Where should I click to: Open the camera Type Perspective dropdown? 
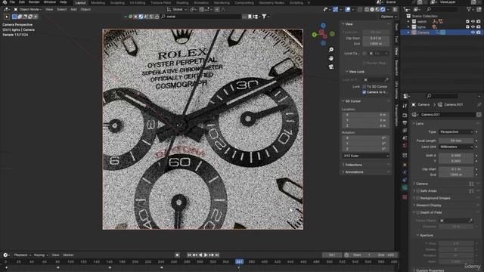click(456, 132)
